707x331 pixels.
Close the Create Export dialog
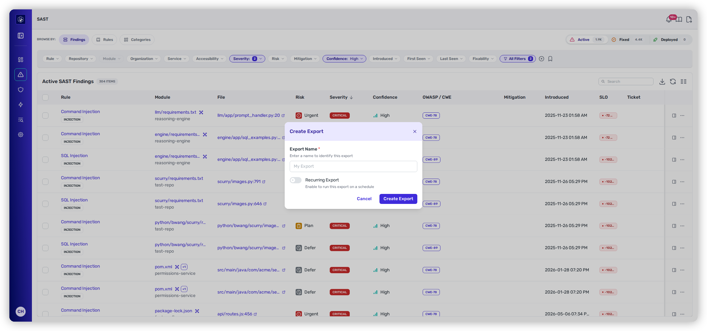click(415, 131)
